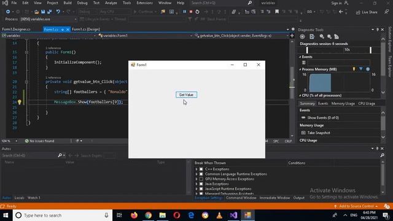
Task: Open the File menu
Action: pyautogui.click(x=14, y=2)
